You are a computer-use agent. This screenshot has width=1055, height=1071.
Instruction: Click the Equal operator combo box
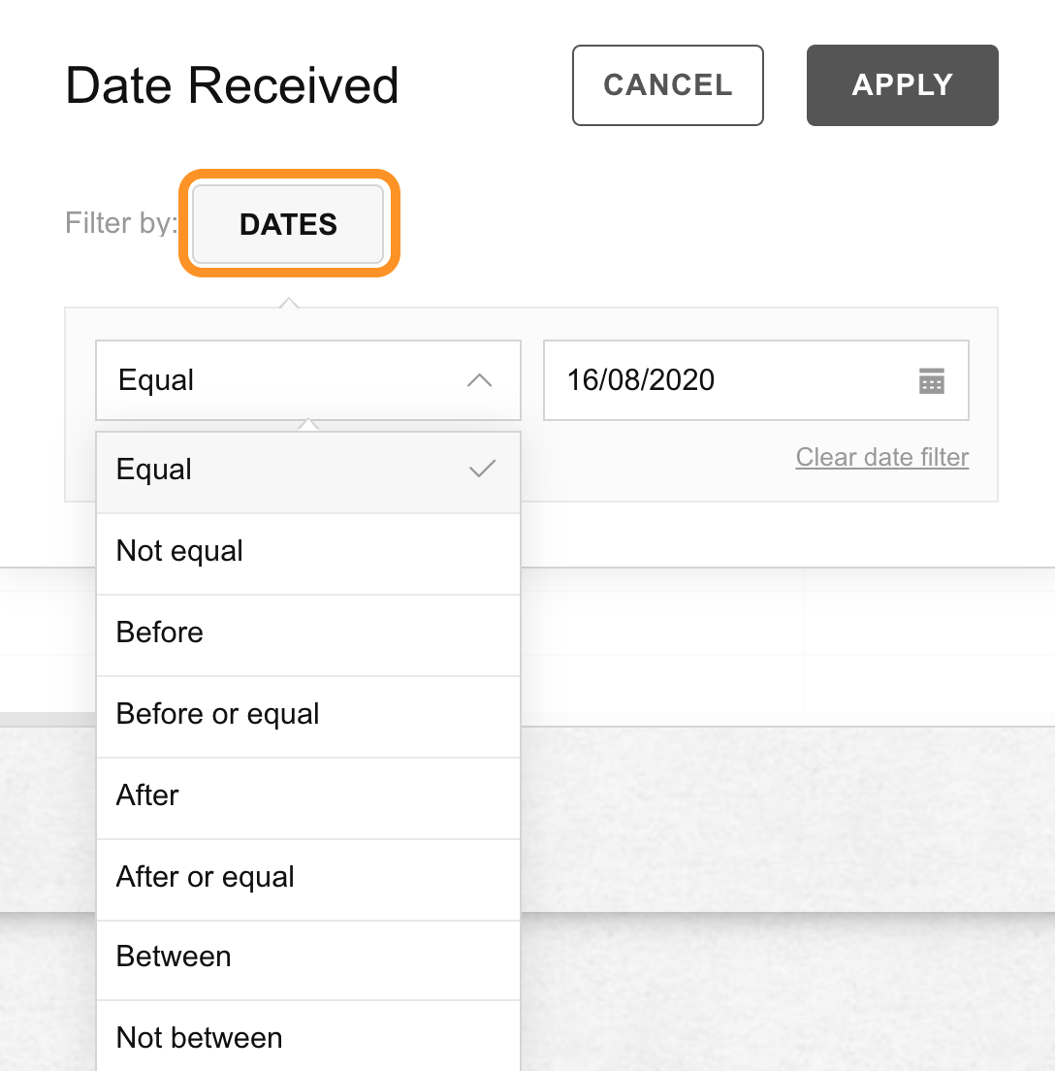point(308,380)
